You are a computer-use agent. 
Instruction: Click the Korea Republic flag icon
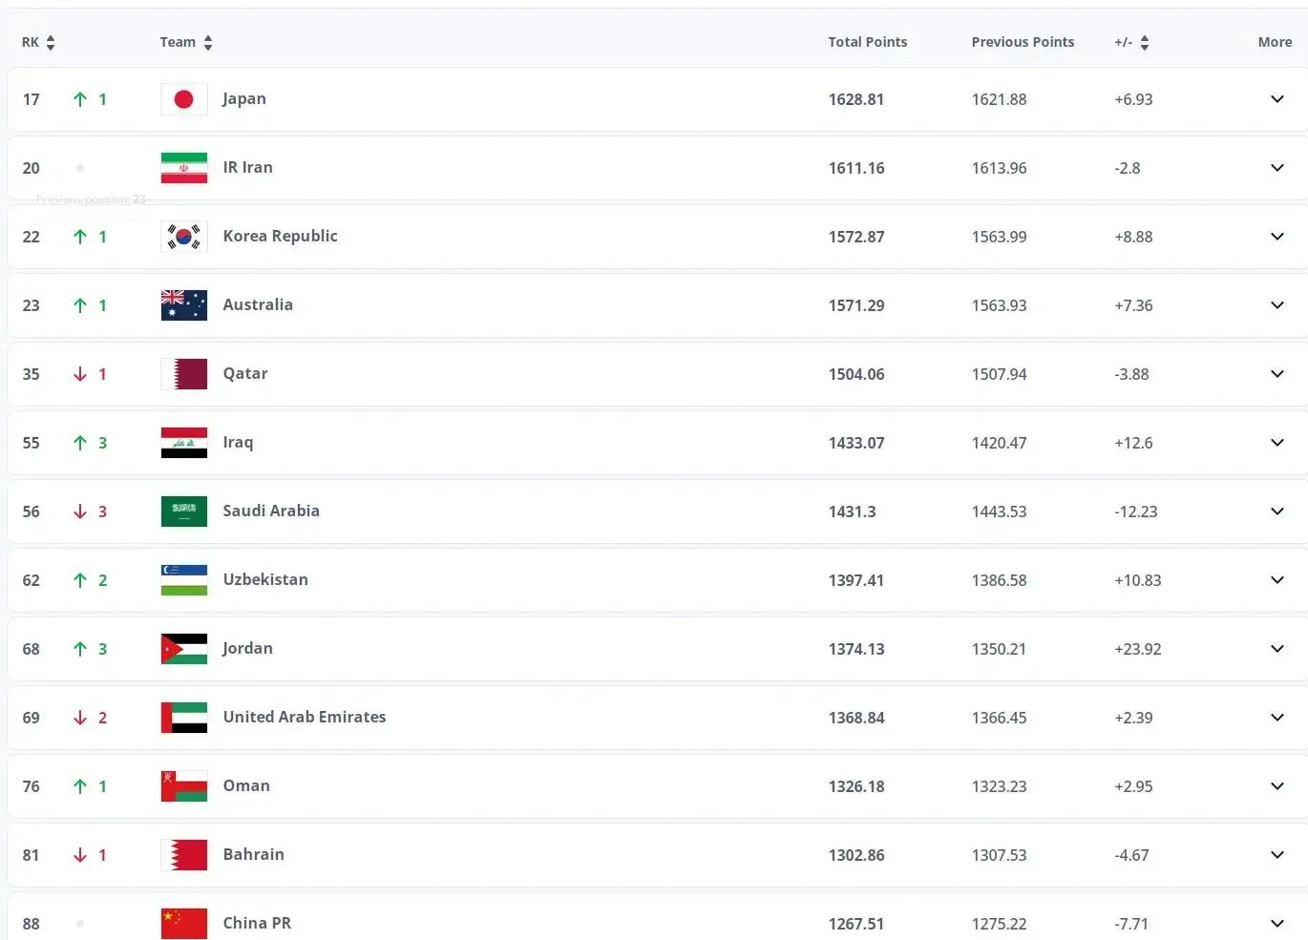pyautogui.click(x=184, y=237)
